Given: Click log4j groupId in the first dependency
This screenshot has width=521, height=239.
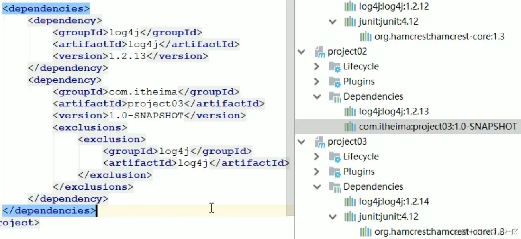Looking at the screenshot, I should pyautogui.click(x=124, y=33).
